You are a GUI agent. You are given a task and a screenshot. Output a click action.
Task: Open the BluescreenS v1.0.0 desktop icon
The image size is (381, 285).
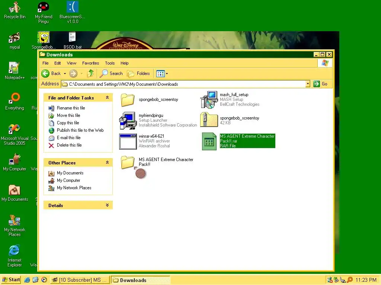click(73, 13)
